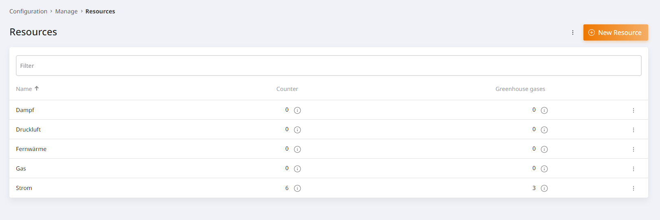
Task: Open the row actions menu for Dampf
Action: pyautogui.click(x=634, y=110)
